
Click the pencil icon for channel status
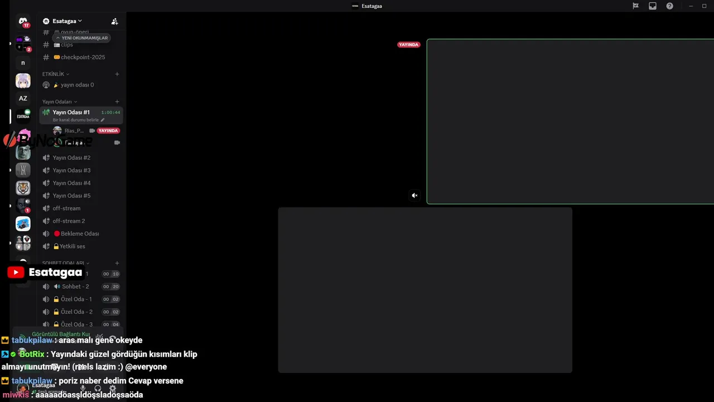tap(102, 120)
